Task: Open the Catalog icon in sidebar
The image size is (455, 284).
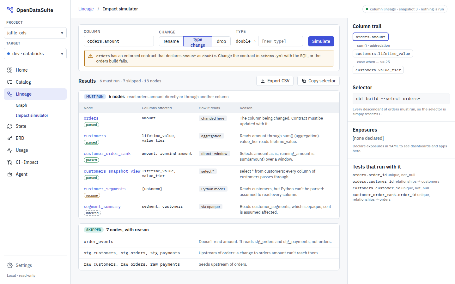Action: tap(10, 82)
